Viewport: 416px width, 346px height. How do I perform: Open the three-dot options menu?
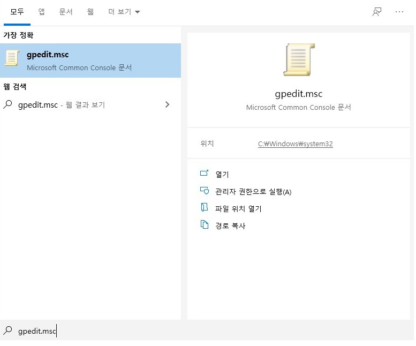pyautogui.click(x=399, y=12)
